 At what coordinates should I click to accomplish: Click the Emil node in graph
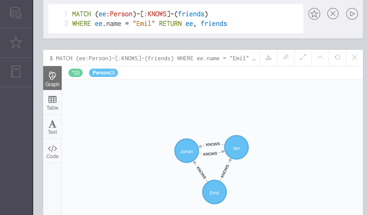214,192
